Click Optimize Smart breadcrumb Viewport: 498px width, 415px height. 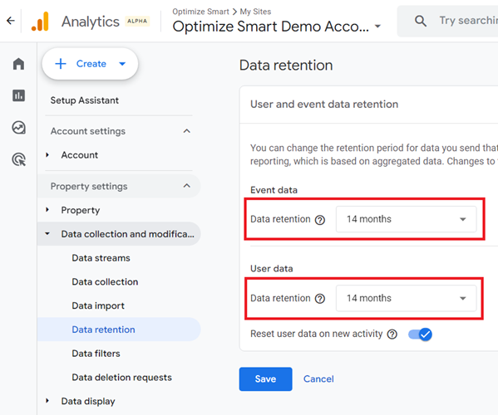pyautogui.click(x=200, y=12)
